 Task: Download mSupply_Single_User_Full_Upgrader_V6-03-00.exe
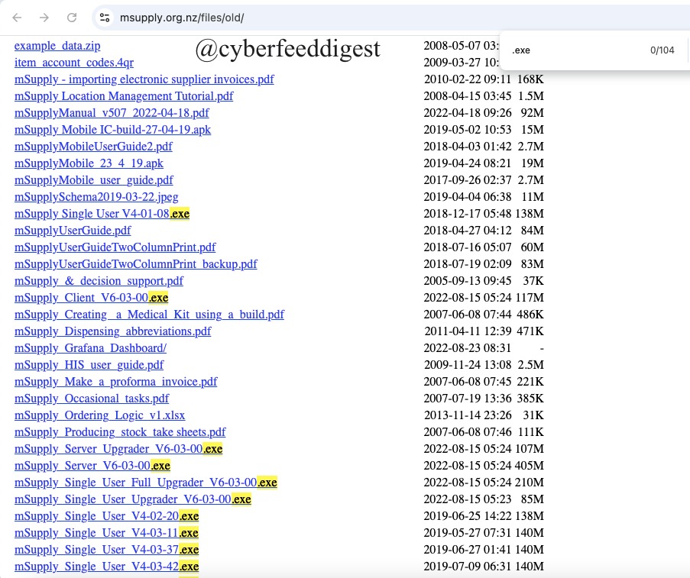click(x=146, y=483)
